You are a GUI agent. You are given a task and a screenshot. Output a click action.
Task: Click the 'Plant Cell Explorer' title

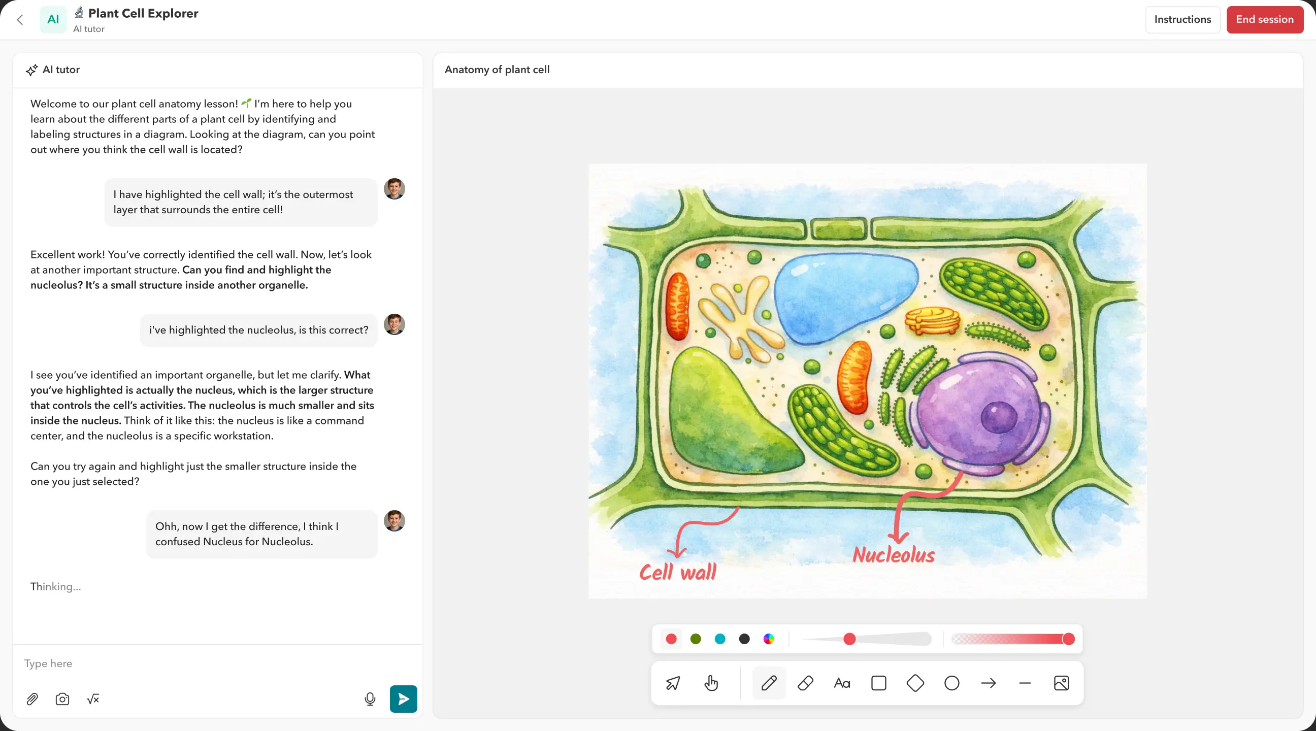pos(143,13)
